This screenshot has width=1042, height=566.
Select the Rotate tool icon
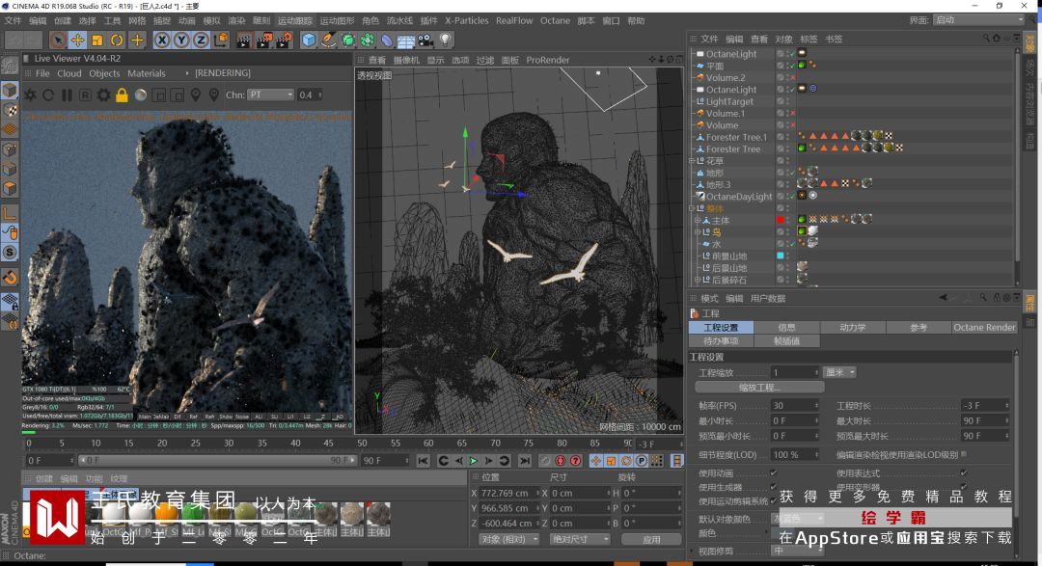point(117,40)
